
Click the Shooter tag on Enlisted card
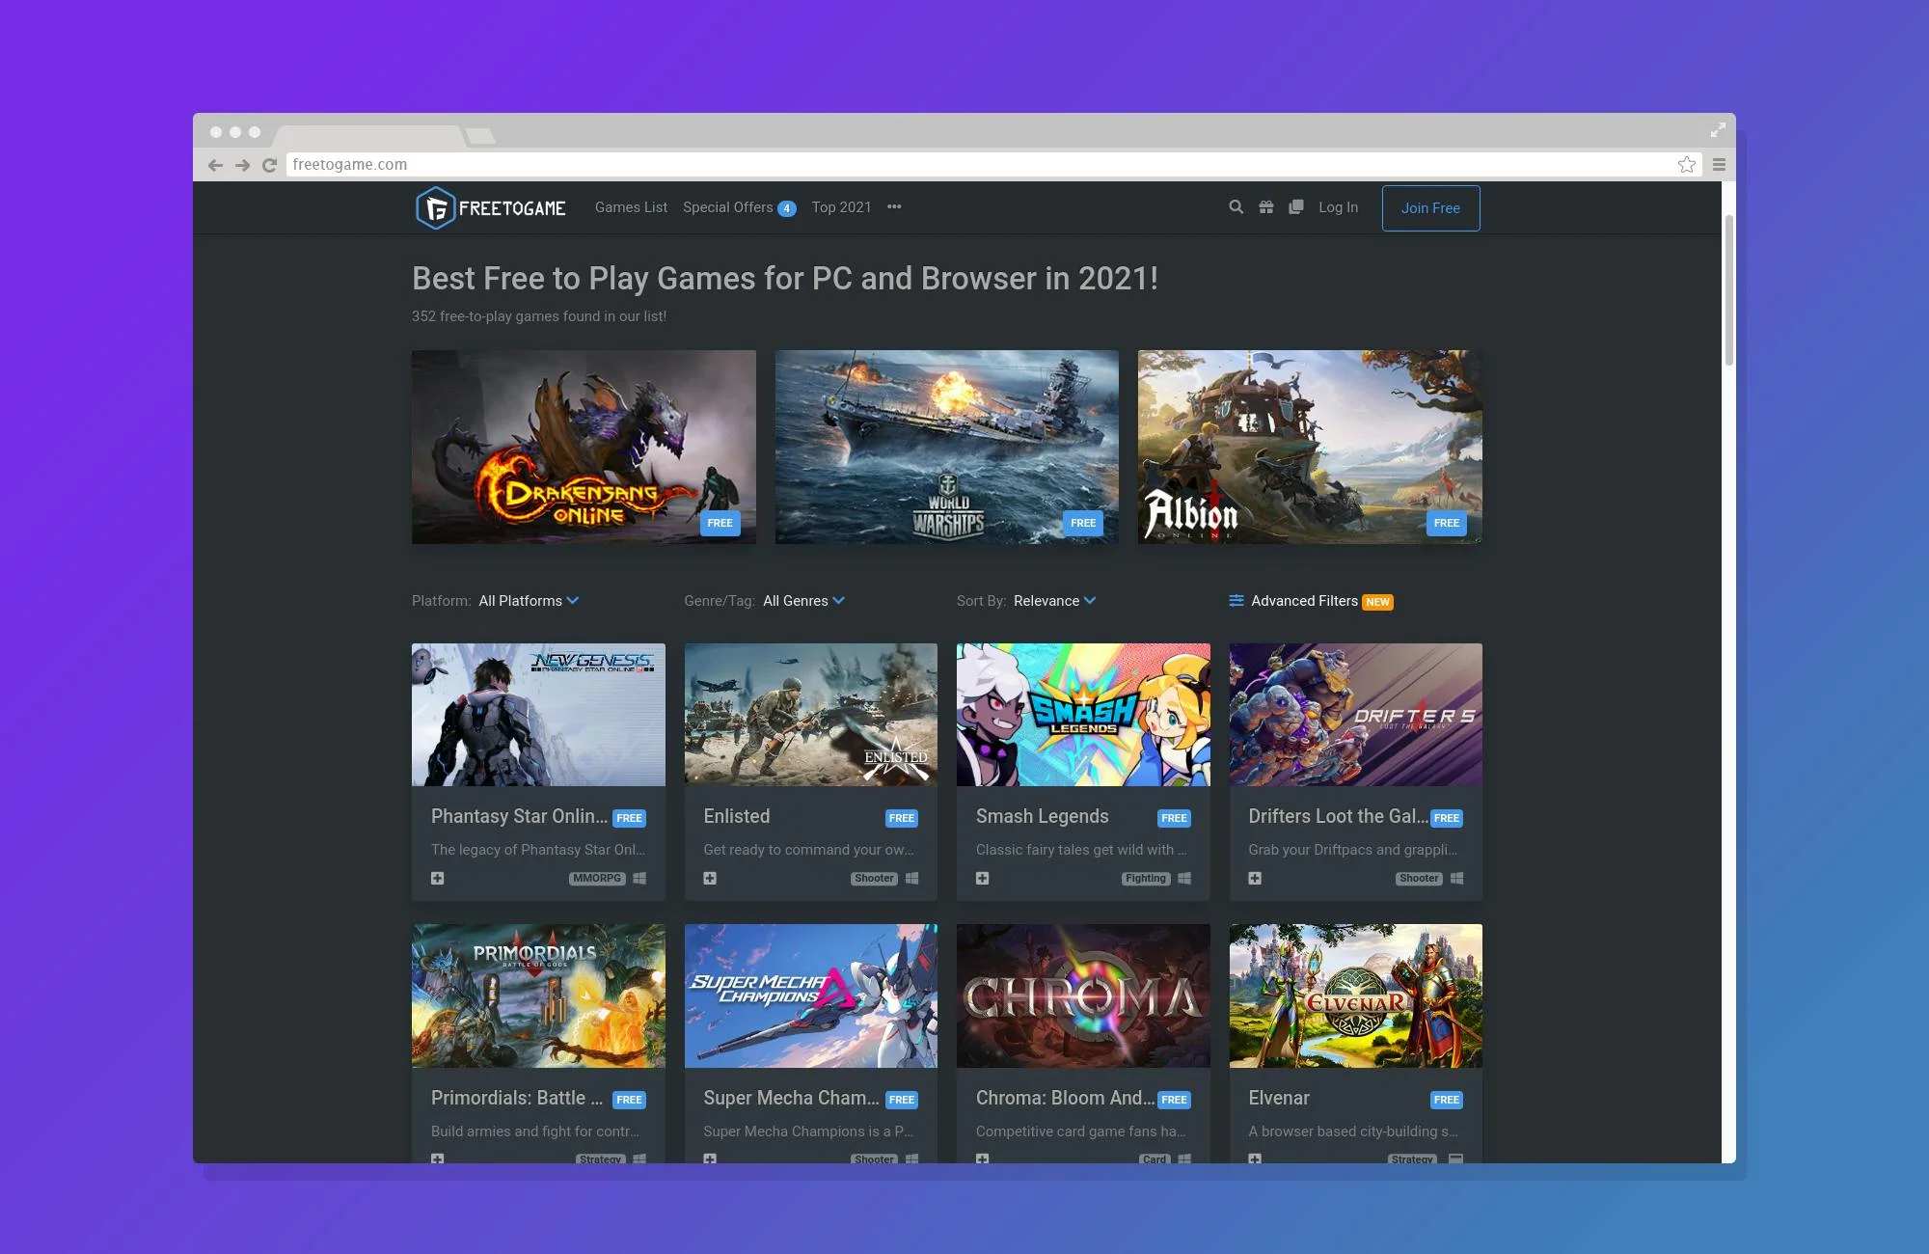874,879
